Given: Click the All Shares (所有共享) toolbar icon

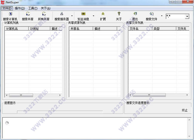Looking at the screenshot, I should 44,14.
